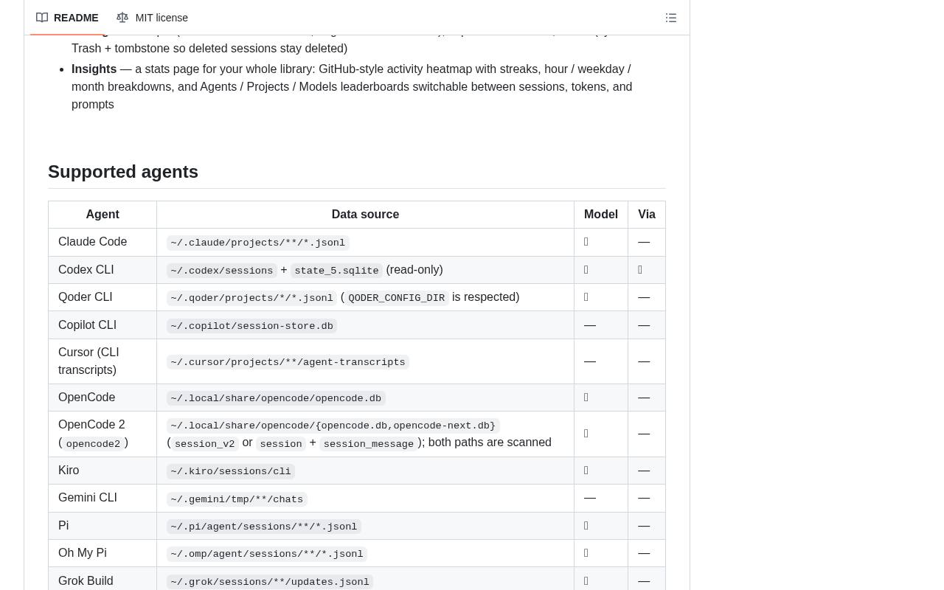Screen dimensions: 944x590
Task: Click the bold Insights bullet label
Action: (94, 69)
